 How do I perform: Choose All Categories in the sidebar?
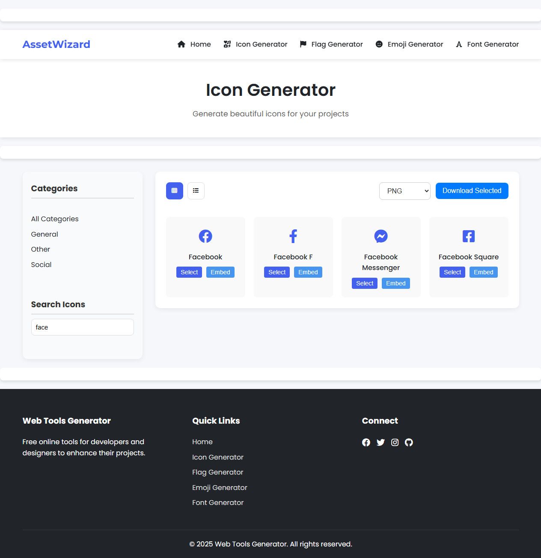55,219
